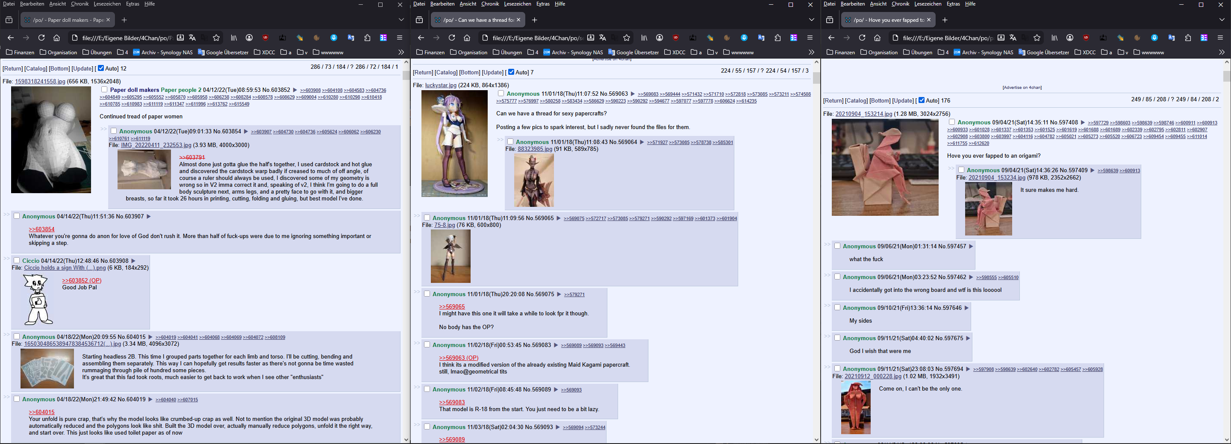Expand the Ciccio thumbs-up image thumbnail
The image size is (1231, 444).
point(37,299)
